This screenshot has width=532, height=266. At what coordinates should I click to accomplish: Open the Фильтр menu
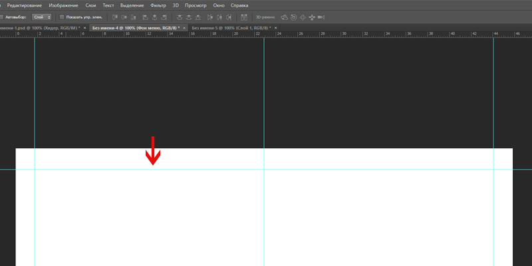click(x=158, y=5)
